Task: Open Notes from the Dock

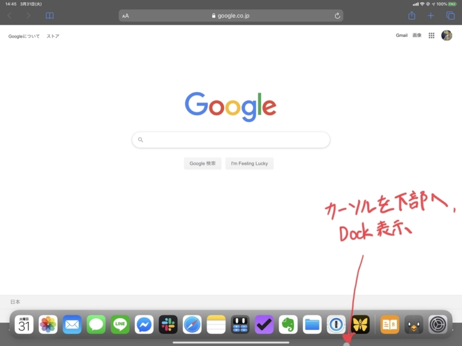Action: 216,325
